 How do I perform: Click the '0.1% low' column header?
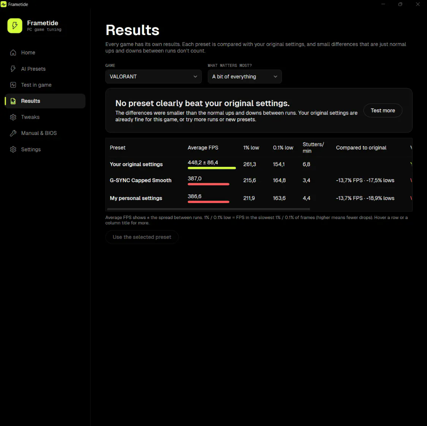pos(283,148)
